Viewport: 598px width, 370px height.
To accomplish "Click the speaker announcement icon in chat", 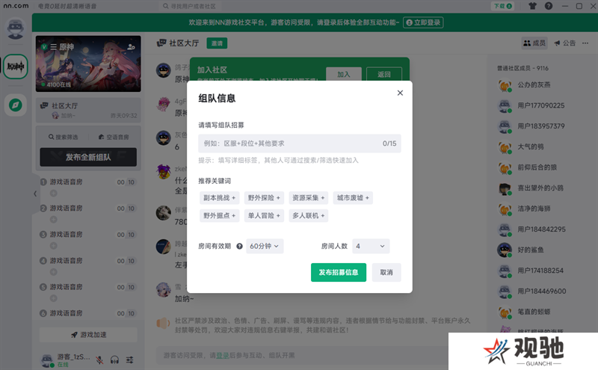I will (163, 323).
